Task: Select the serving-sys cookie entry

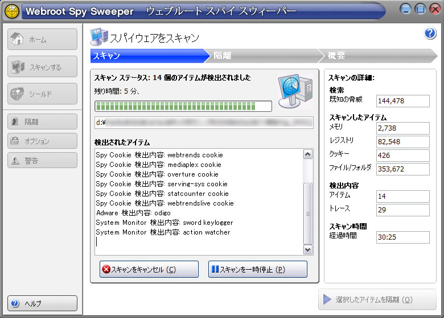Action: pyautogui.click(x=162, y=183)
